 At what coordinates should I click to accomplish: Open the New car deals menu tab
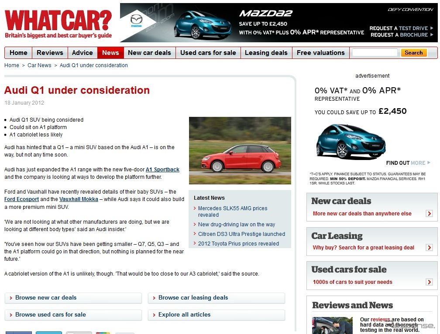150,53
